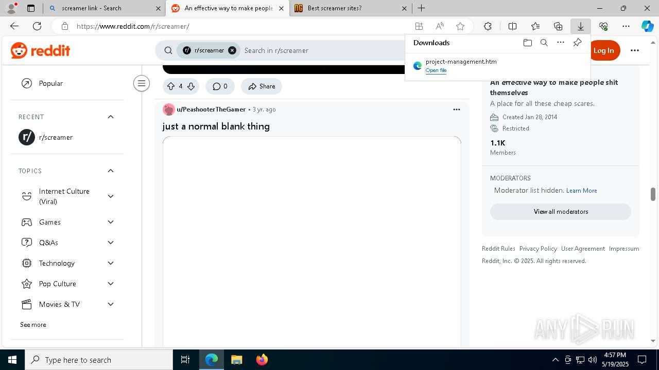Image resolution: width=659 pixels, height=370 pixels.
Task: Add this page to favorites star
Action: [460, 26]
